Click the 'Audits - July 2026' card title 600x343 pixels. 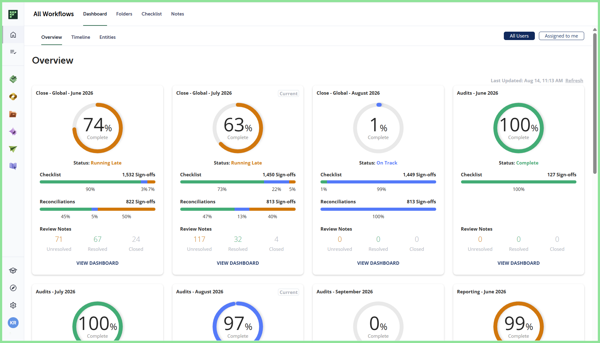56,292
